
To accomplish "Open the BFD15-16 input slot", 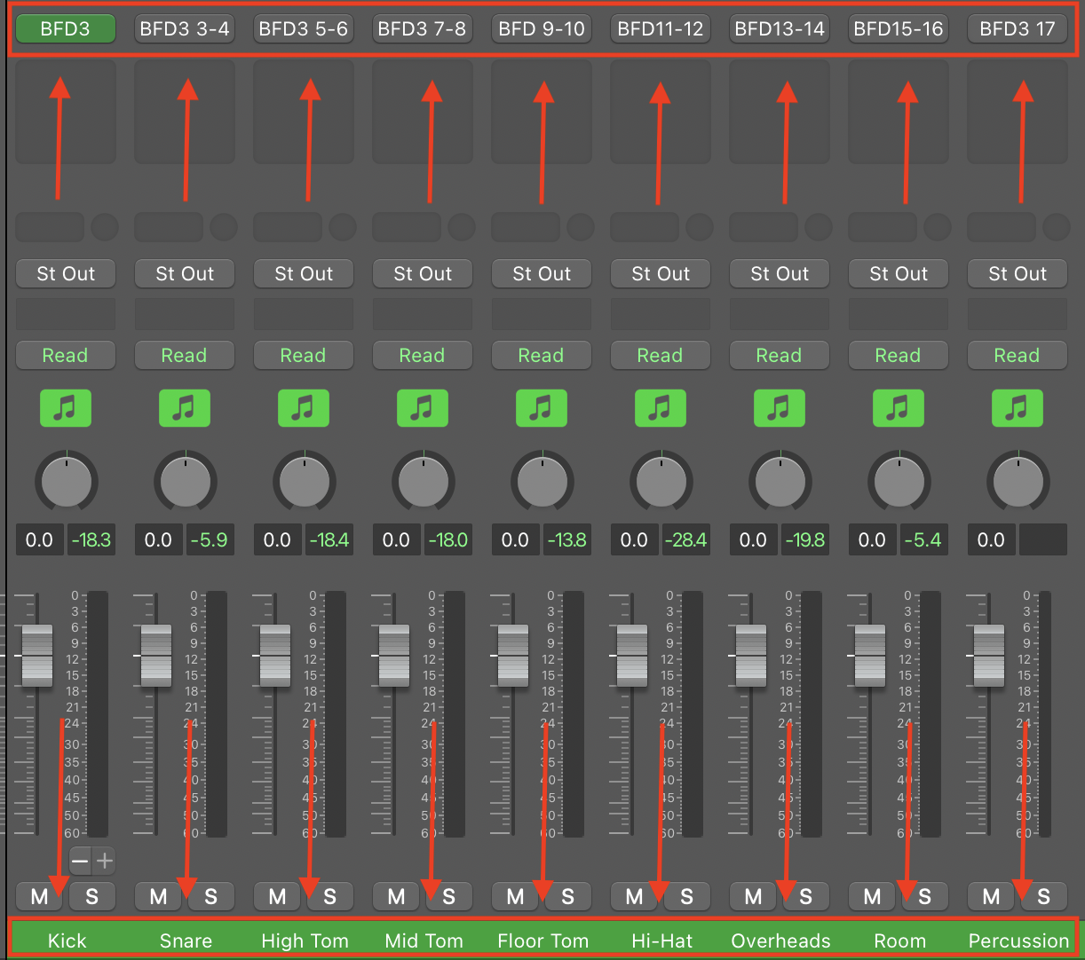I will coord(899,28).
